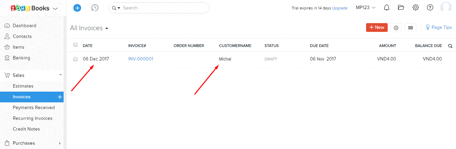The image size is (456, 149).
Task: Click the blue quick create plus icon
Action: pos(77,8)
